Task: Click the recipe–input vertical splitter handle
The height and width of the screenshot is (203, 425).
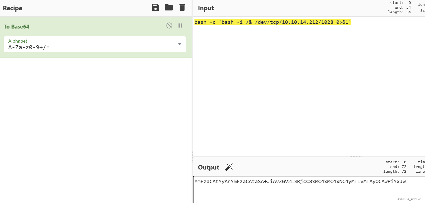Action: click(192, 156)
